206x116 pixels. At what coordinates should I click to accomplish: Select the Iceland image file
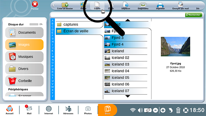pos(126,51)
